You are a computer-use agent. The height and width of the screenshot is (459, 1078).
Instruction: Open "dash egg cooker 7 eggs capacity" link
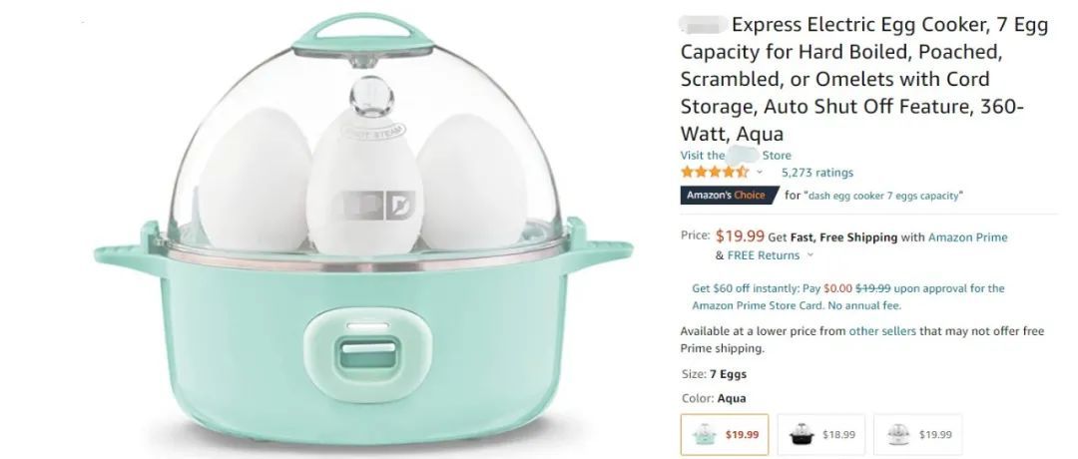pos(884,196)
